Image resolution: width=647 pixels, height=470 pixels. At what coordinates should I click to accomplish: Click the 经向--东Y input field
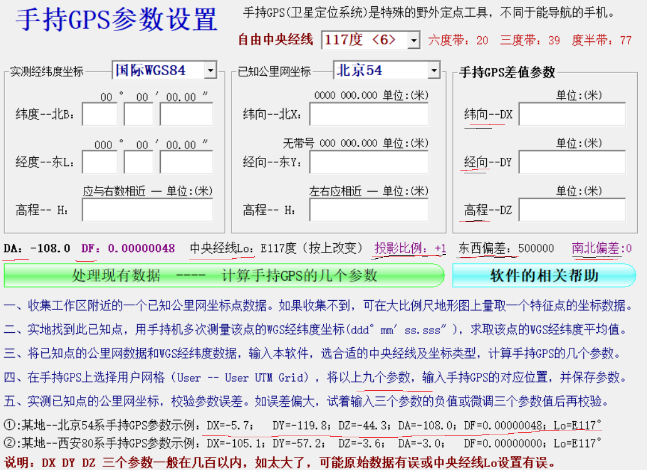(369, 162)
